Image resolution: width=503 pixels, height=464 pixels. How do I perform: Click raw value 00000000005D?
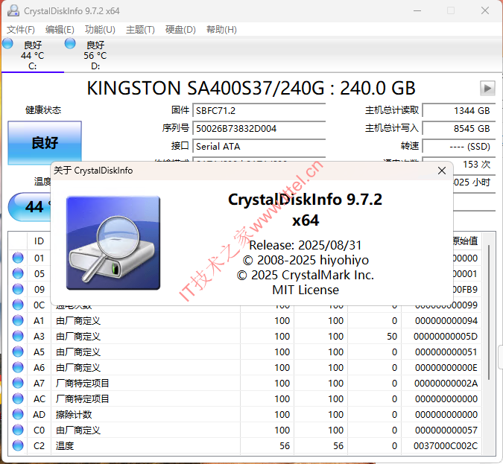tap(446, 337)
